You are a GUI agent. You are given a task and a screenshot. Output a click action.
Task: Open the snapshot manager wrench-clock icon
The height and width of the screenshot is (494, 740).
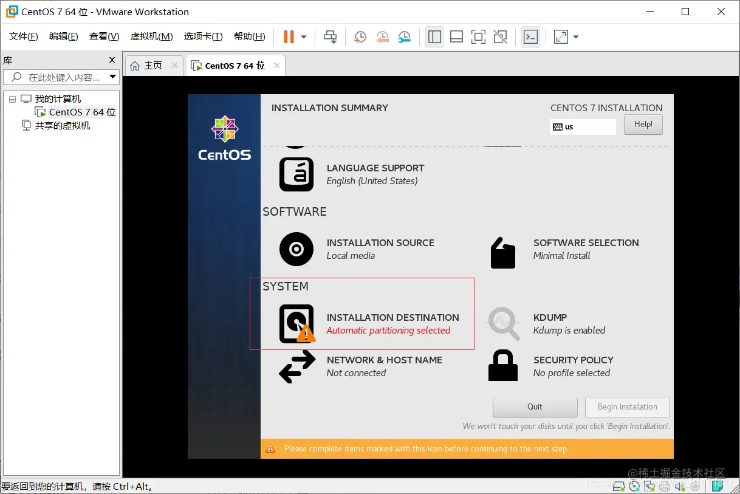[x=404, y=37]
